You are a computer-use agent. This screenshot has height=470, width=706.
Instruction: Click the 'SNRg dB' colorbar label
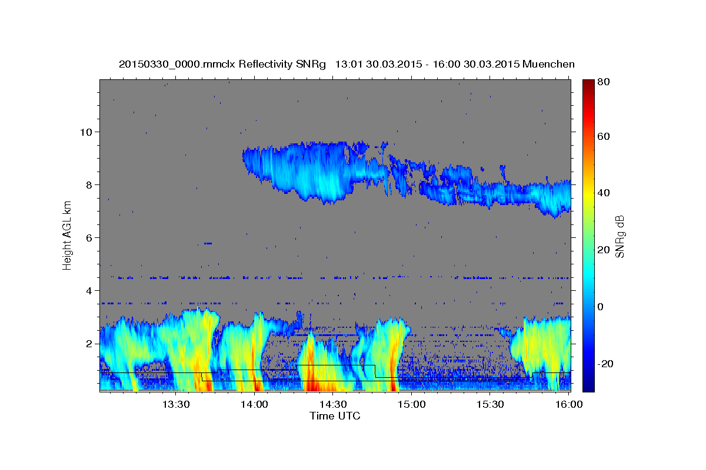tap(619, 236)
